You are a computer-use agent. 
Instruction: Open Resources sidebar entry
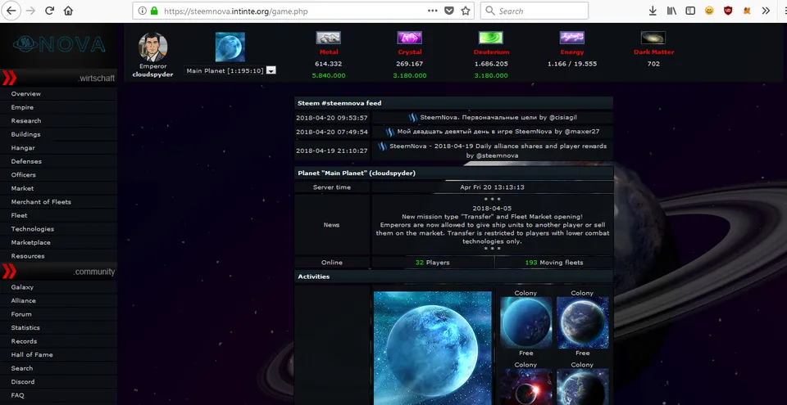click(x=28, y=256)
